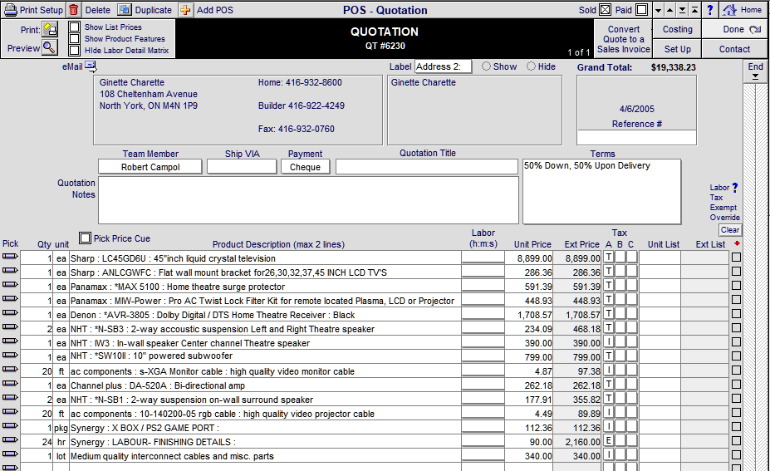Screen dimensions: 770x471
Task: Toggle Tax A box for LABOUR- FINISHING DETAILS row
Action: click(608, 440)
